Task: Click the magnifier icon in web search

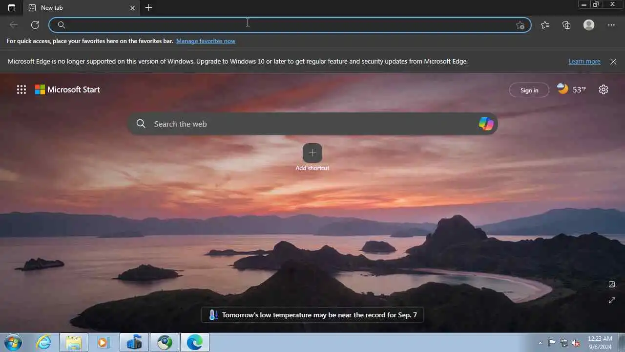Action: pos(141,124)
